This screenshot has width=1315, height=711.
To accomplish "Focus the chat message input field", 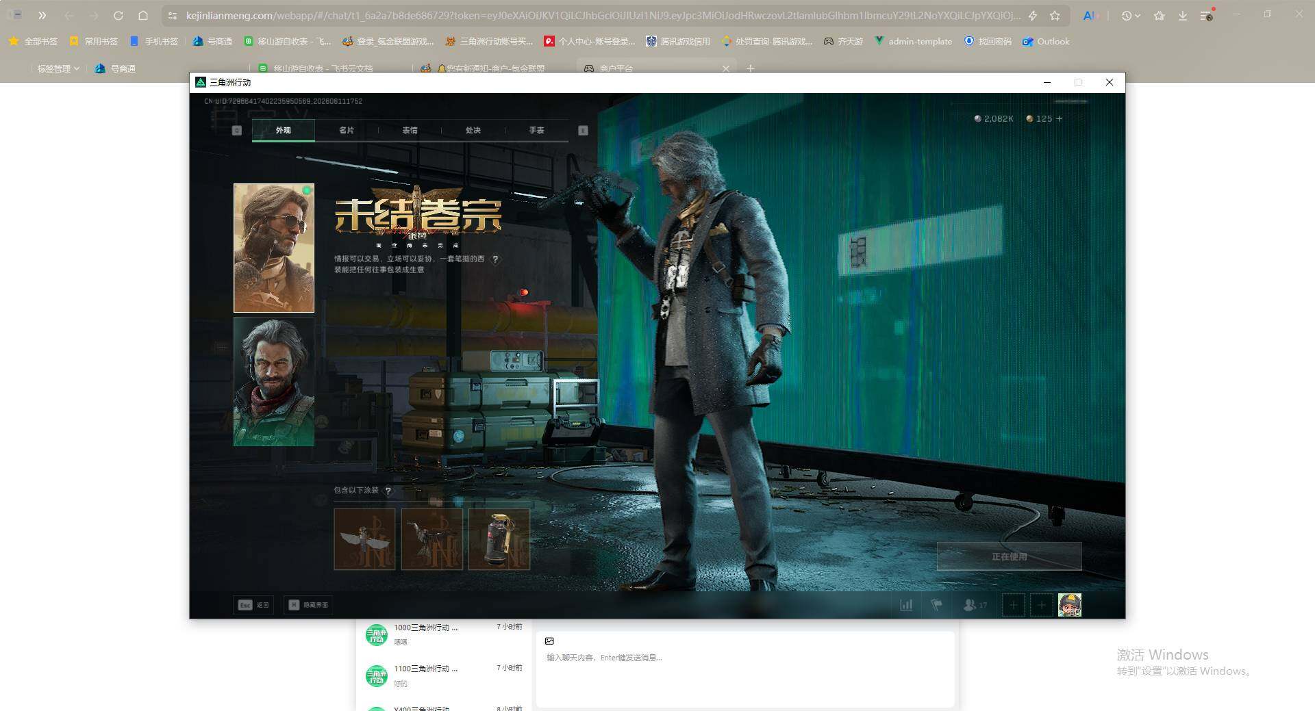I will click(x=745, y=669).
